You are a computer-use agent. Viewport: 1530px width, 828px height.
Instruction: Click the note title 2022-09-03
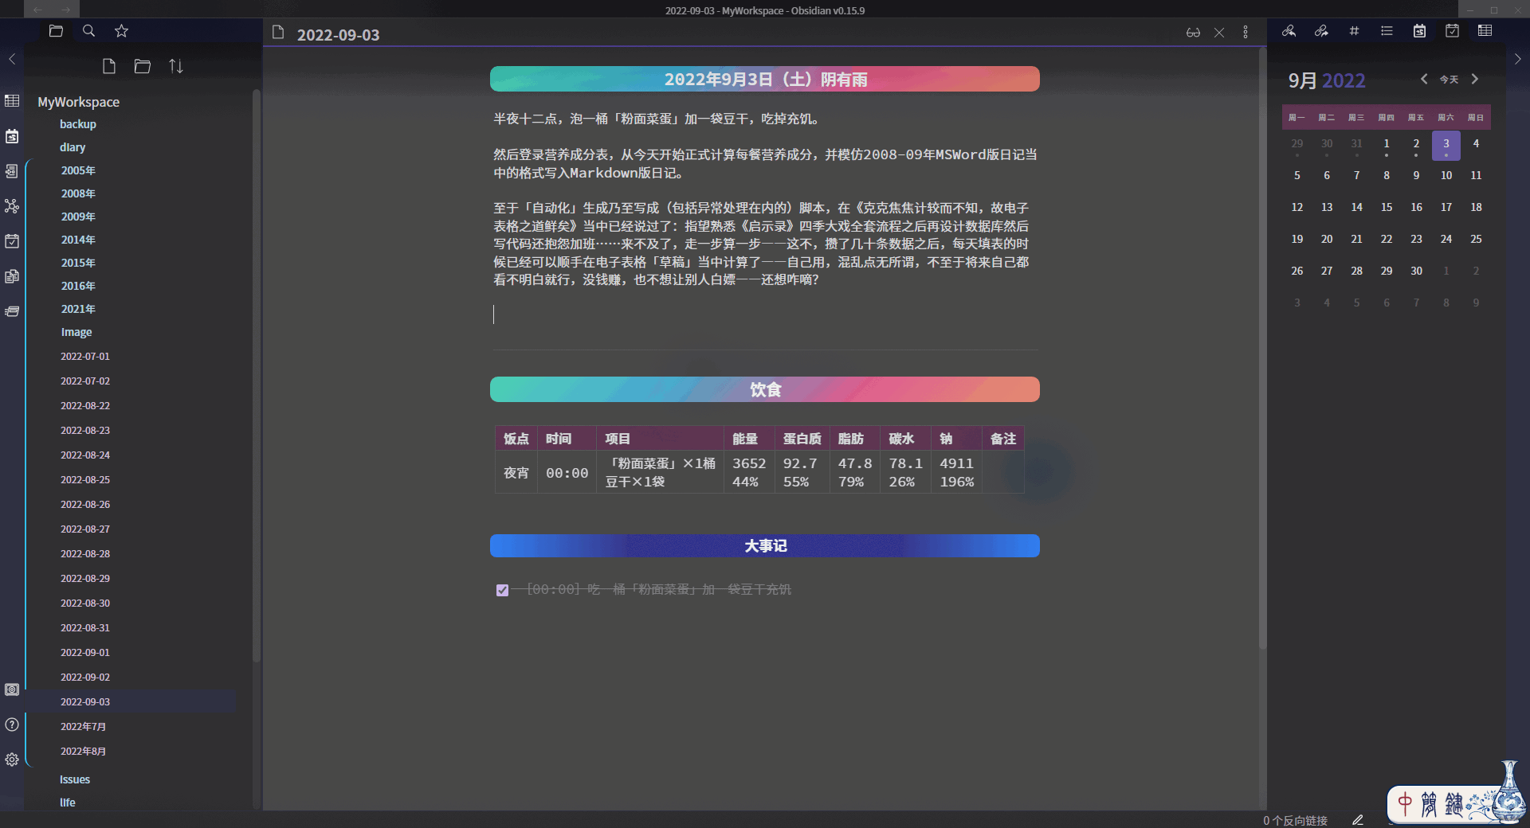(x=338, y=35)
